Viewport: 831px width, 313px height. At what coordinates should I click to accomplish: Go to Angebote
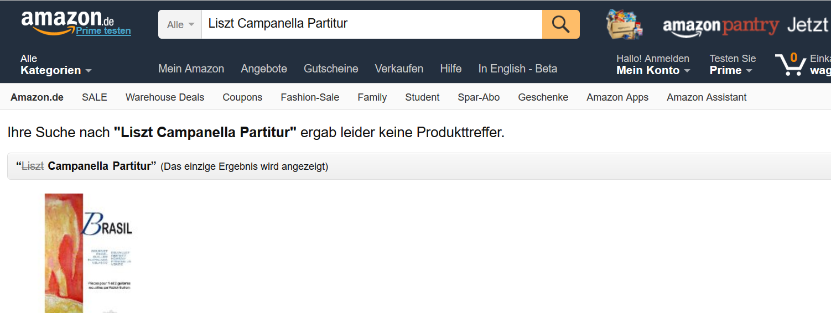[264, 69]
